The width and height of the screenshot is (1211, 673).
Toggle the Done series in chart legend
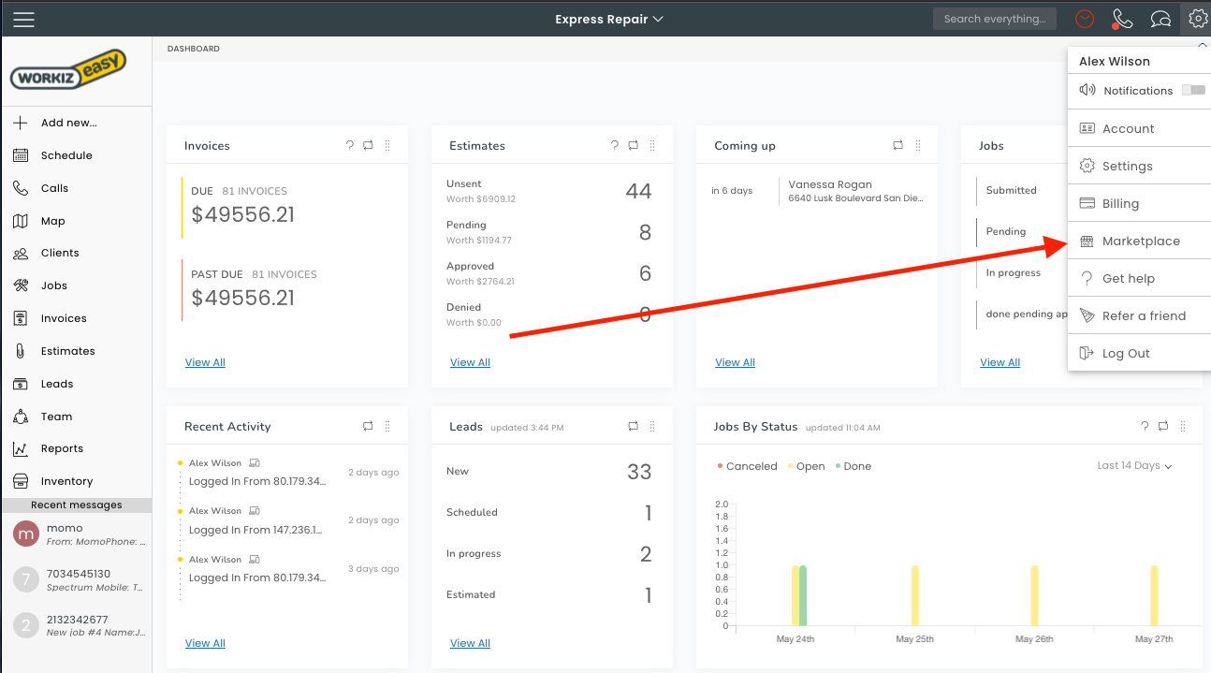(856, 466)
